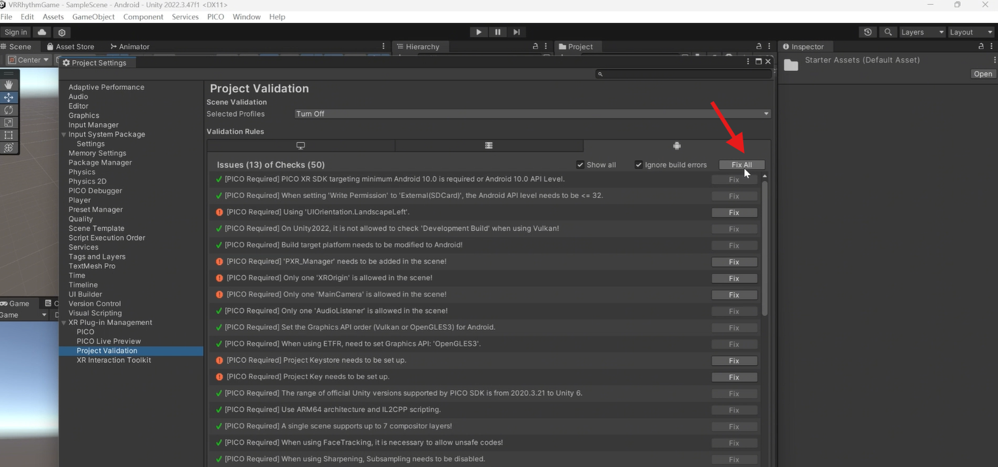Toggle the Ignore build errors checkbox
The image size is (998, 467).
(638, 165)
